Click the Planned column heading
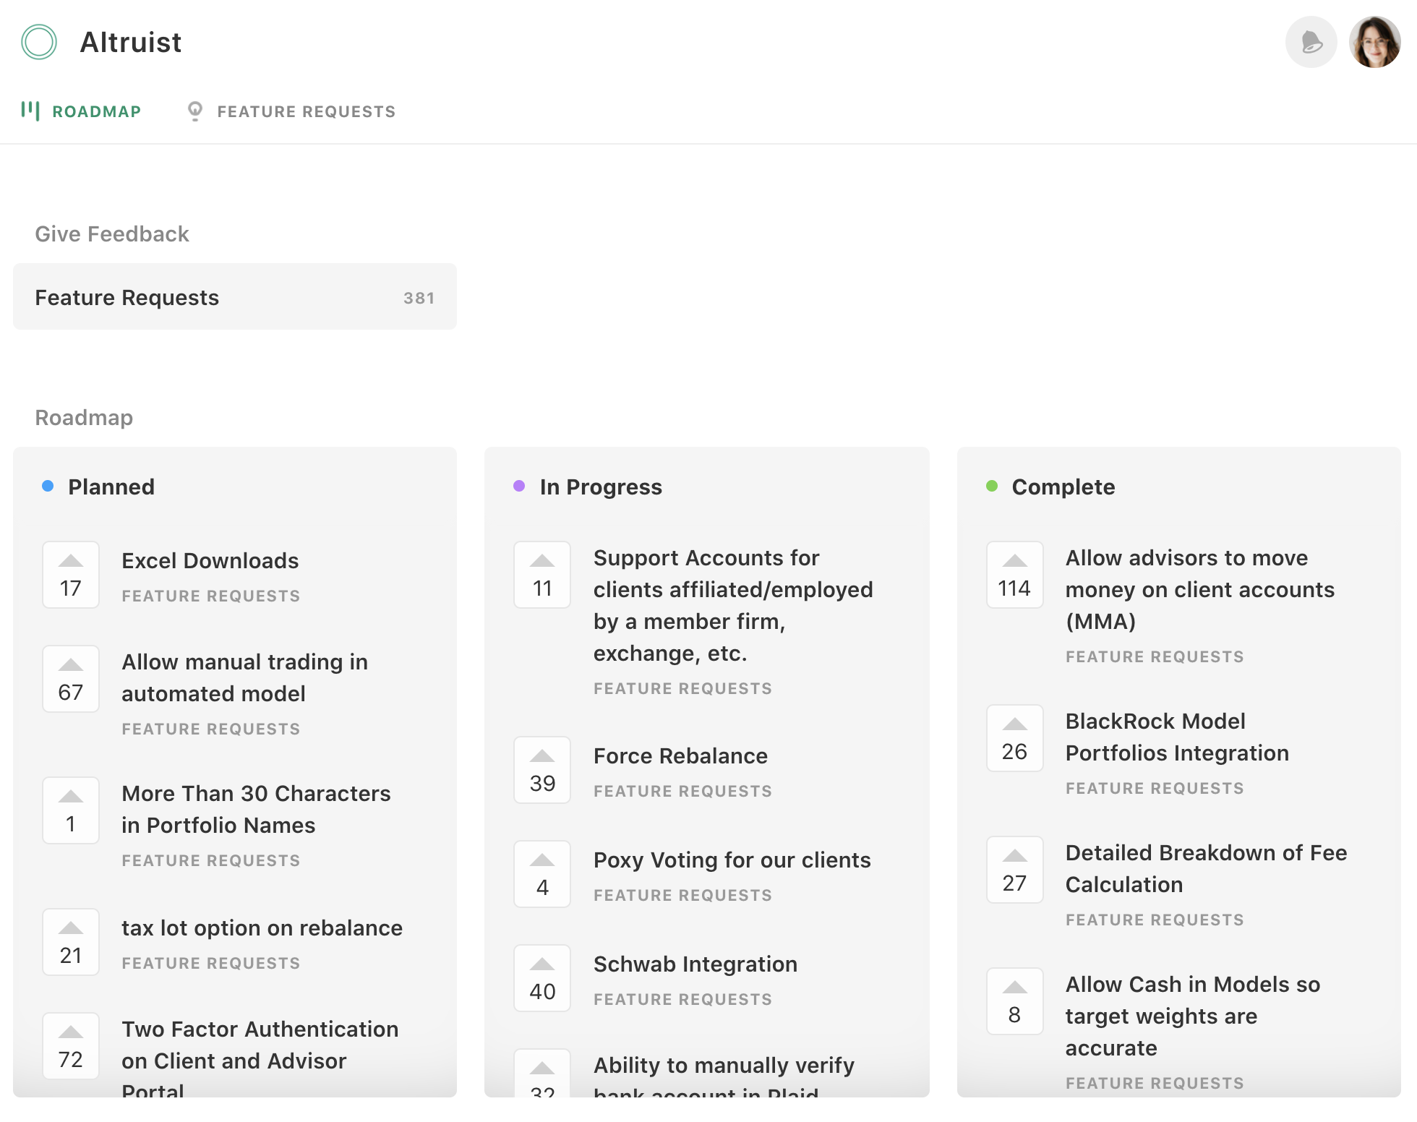The width and height of the screenshot is (1417, 1122). coord(111,487)
